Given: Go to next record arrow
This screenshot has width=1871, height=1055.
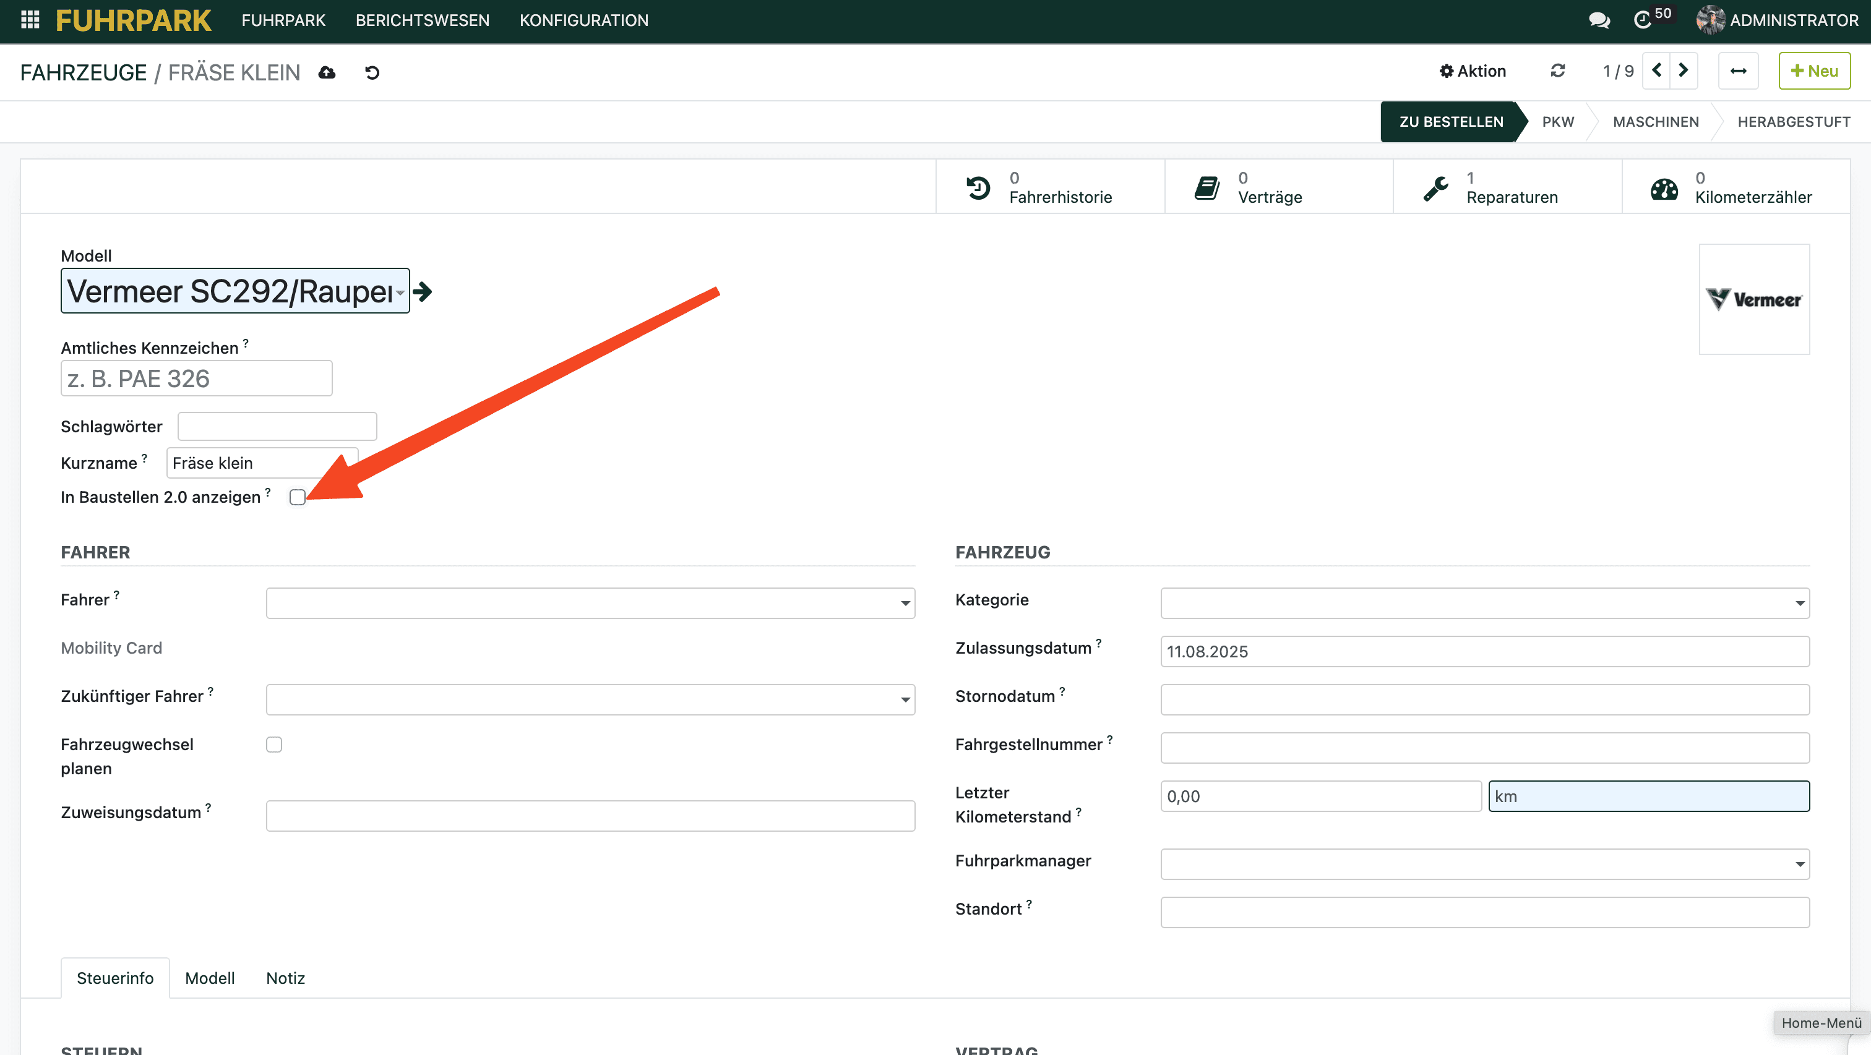Looking at the screenshot, I should click(x=1683, y=70).
